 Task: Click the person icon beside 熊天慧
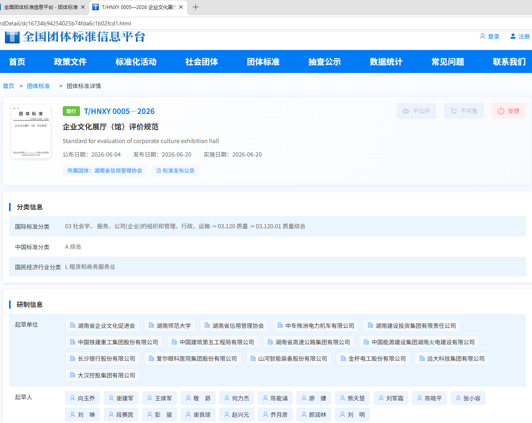(x=342, y=398)
